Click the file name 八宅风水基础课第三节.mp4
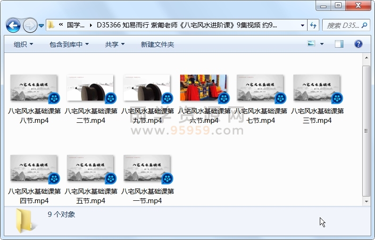Screen dimensions: 375x240 [317, 116]
